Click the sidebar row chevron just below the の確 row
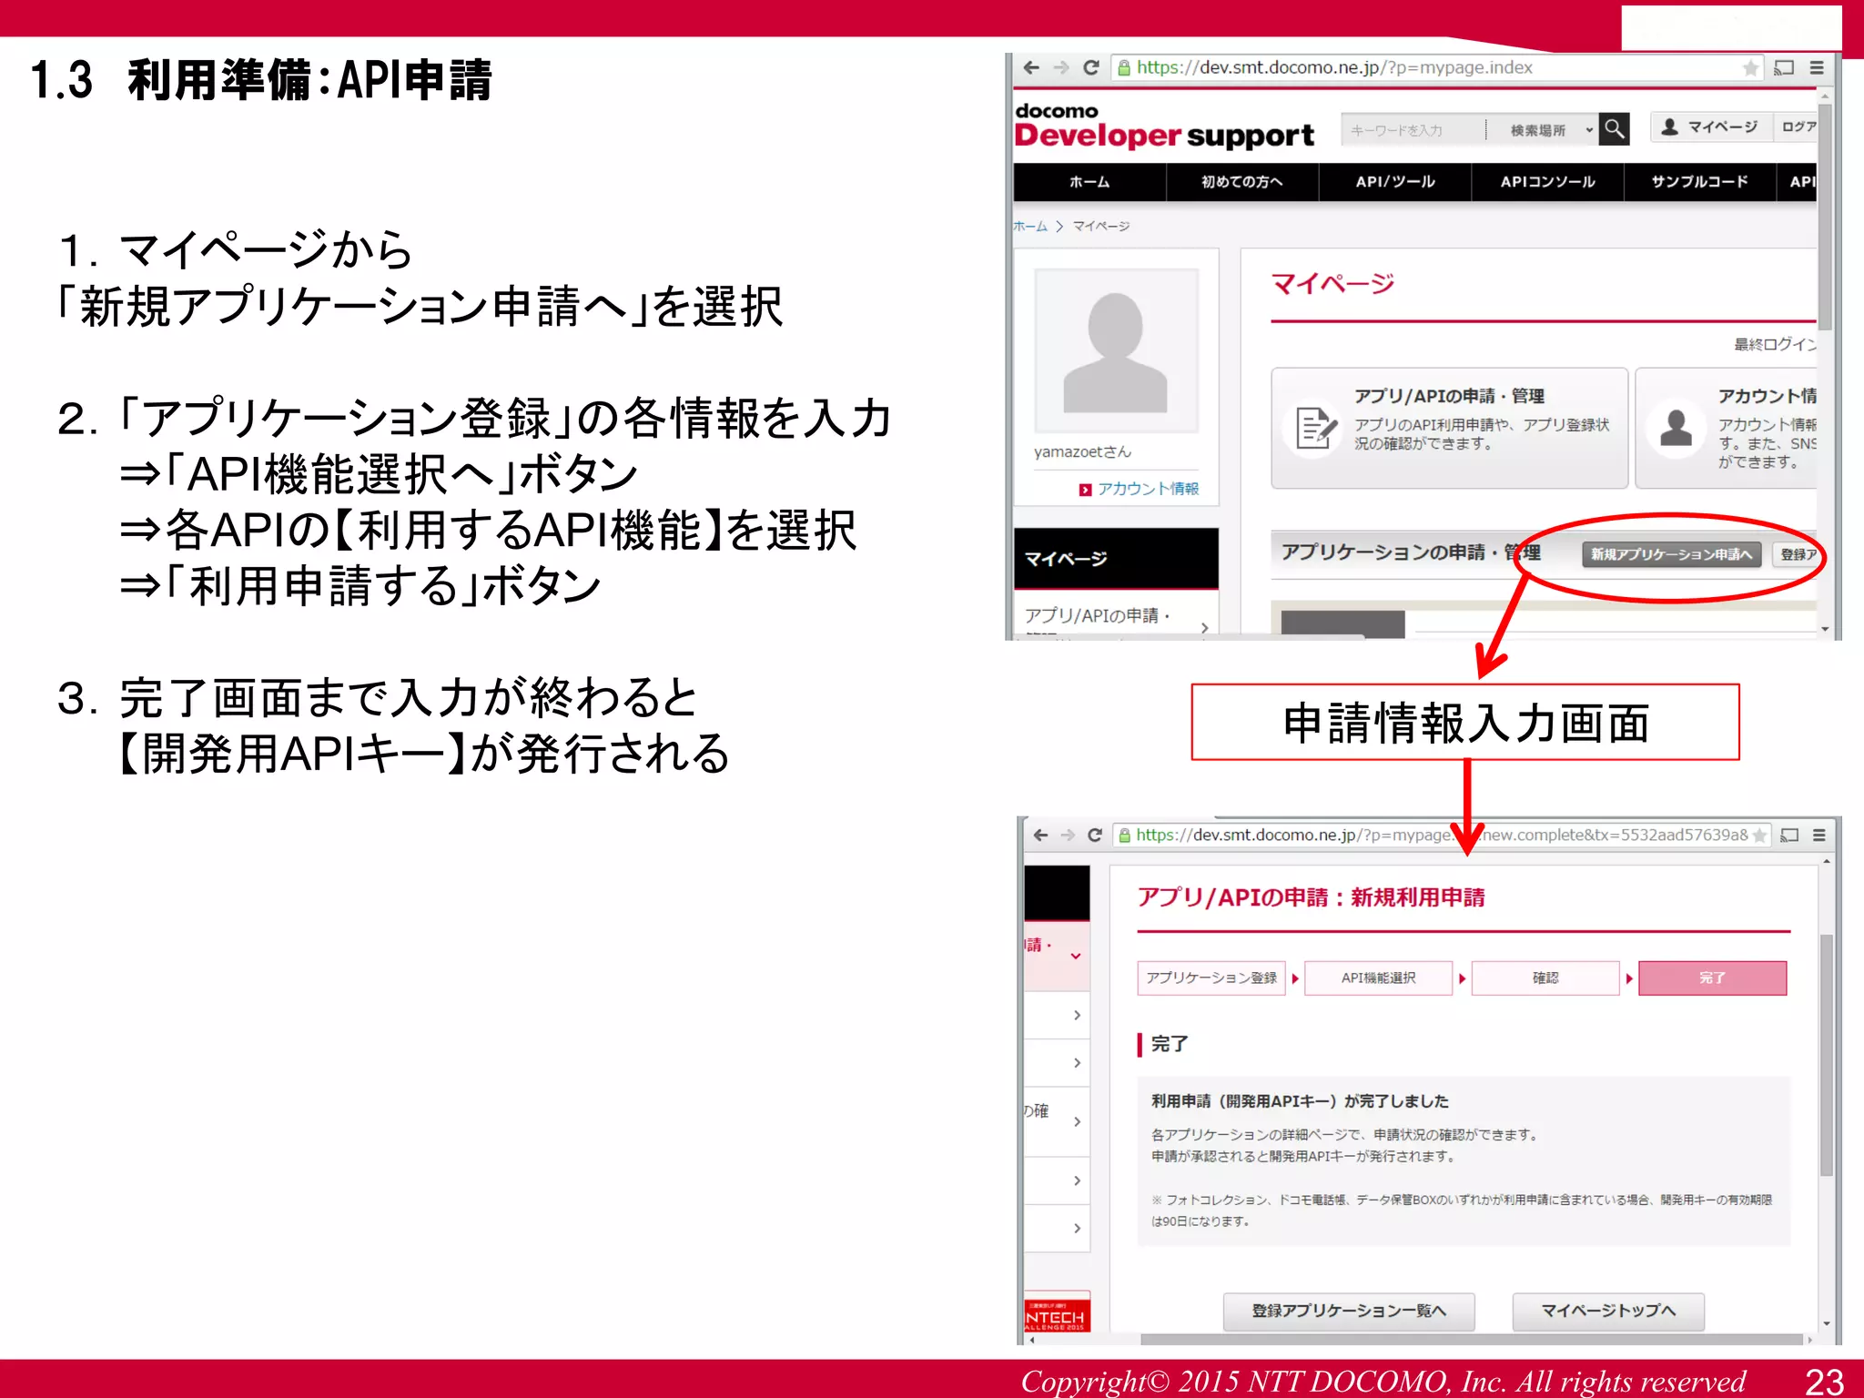The image size is (1864, 1398). pos(1078,1180)
